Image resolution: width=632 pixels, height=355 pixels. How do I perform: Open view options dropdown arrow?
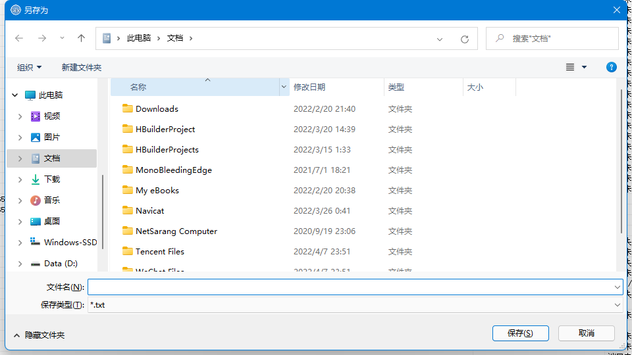[584, 67]
